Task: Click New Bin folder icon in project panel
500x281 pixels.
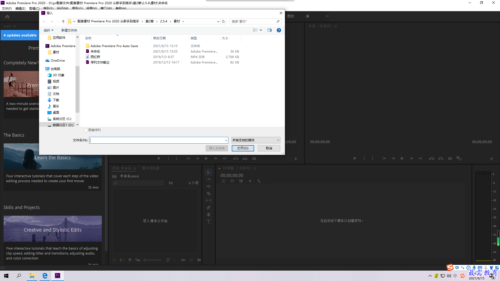Action: click(x=199, y=260)
